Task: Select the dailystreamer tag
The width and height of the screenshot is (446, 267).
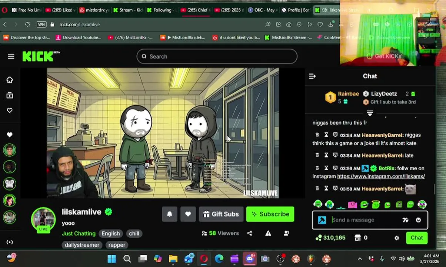Action: [x=82, y=245]
